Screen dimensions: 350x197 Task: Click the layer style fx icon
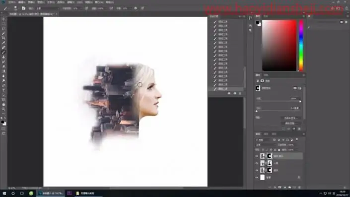[275, 188]
